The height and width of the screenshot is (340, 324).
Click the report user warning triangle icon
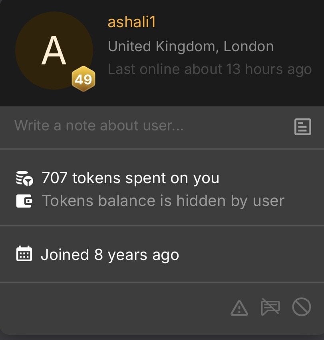[239, 308]
